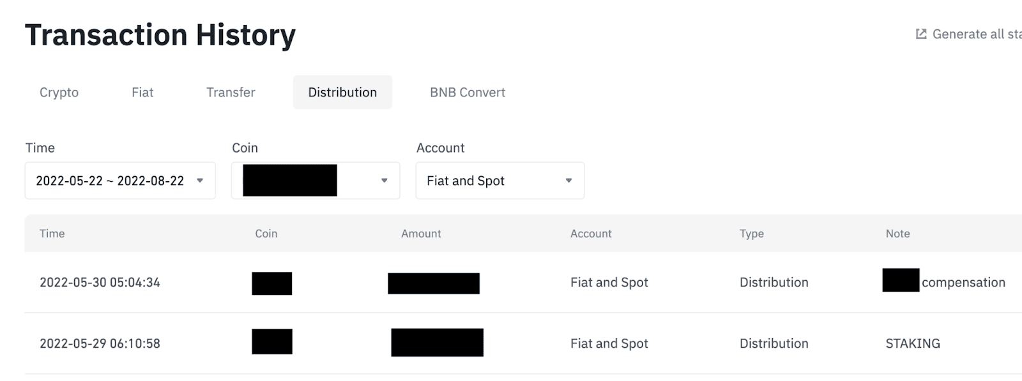Image resolution: width=1022 pixels, height=381 pixels.
Task: Click the Account dropdown arrow icon
Action: [568, 181]
